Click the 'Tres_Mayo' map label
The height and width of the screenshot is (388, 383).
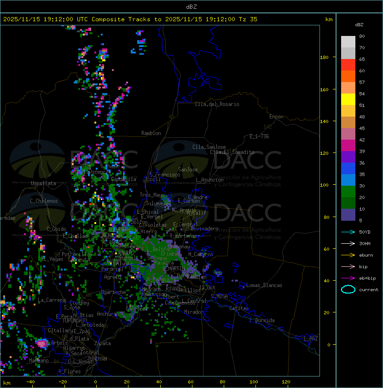pos(152,195)
